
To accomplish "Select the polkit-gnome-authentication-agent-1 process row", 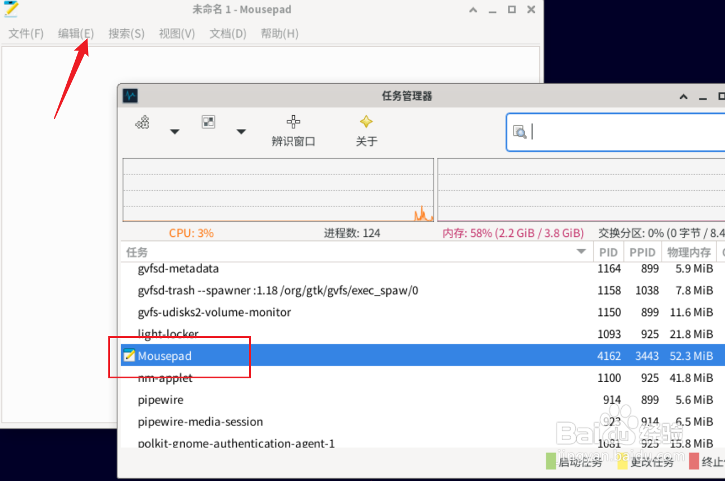I will pyautogui.click(x=423, y=441).
